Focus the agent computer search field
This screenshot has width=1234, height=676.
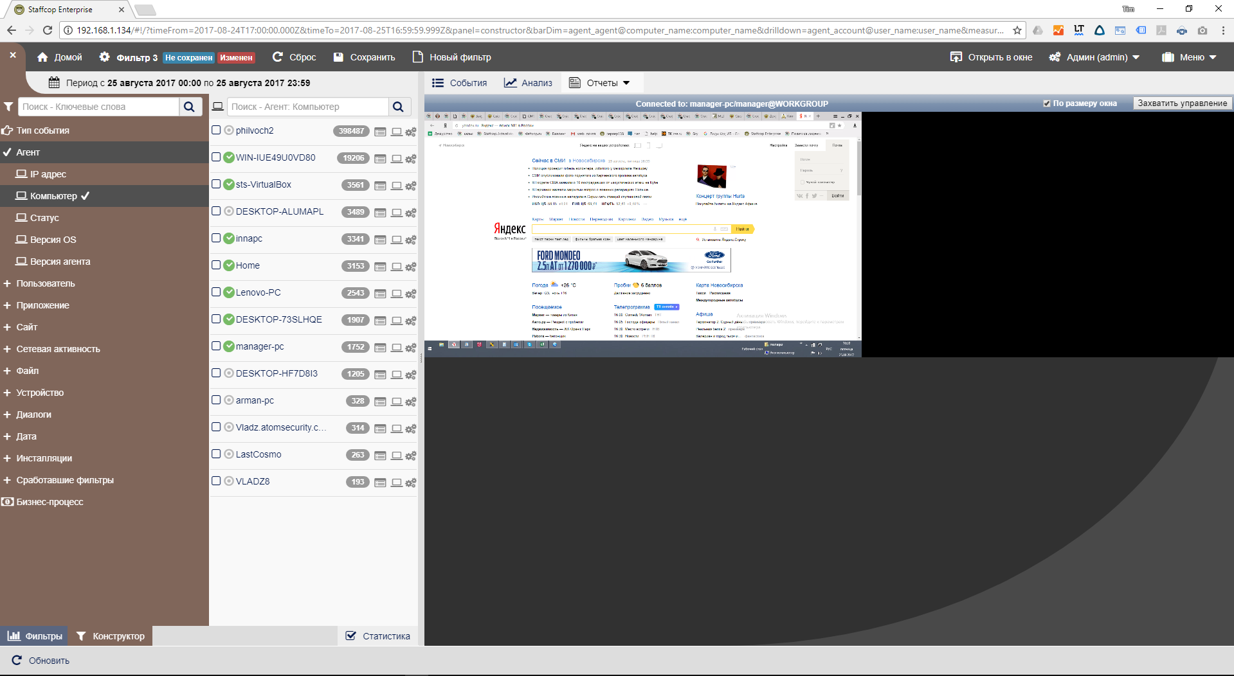(308, 107)
